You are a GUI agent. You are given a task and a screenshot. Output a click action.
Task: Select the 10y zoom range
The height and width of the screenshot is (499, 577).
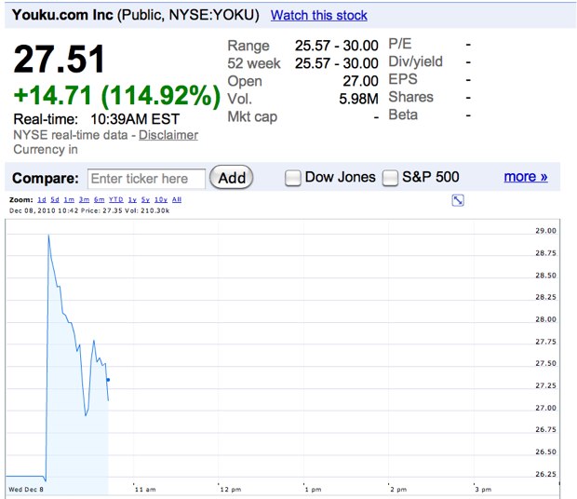point(160,200)
